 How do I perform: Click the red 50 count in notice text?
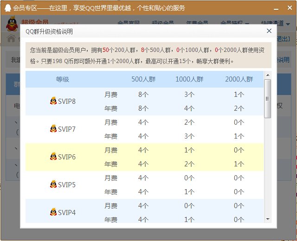[106, 50]
